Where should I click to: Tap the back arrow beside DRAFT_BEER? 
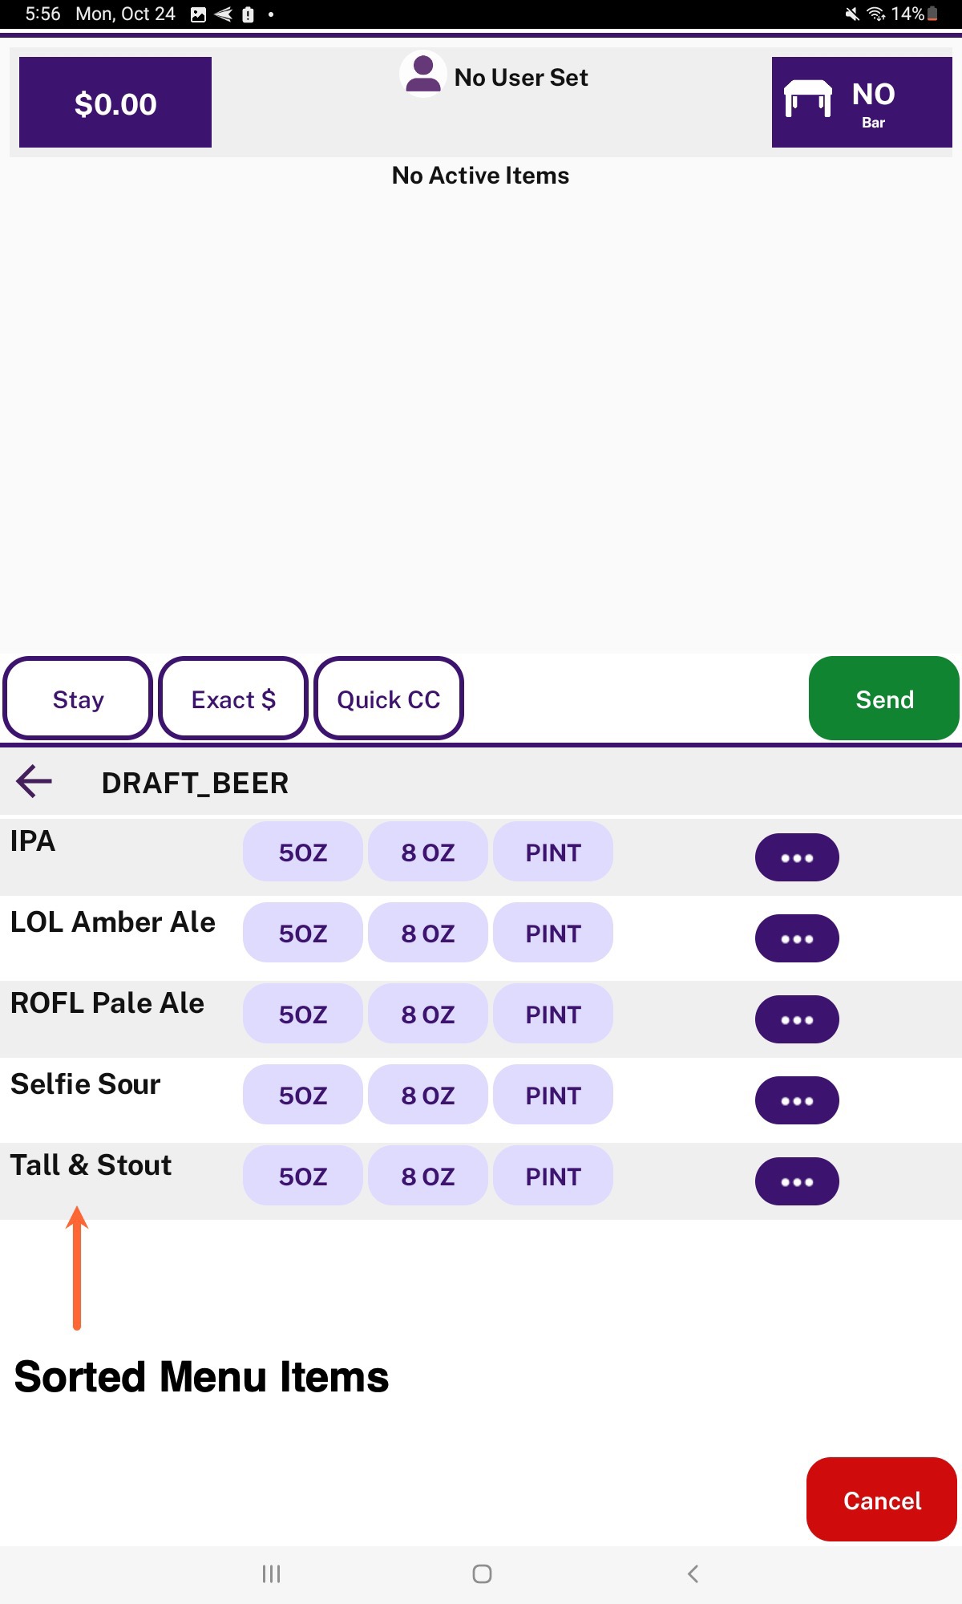pyautogui.click(x=34, y=781)
